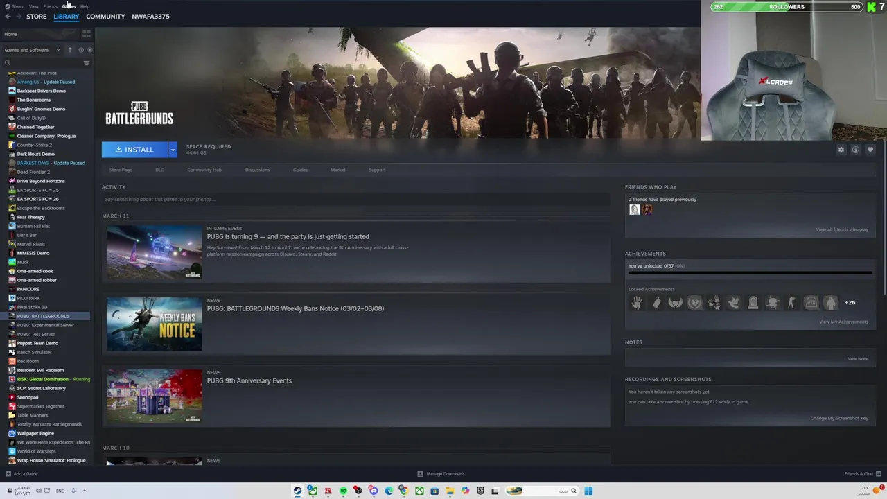Add PUBG to favorites with heart icon
The image size is (887, 499).
870,150
